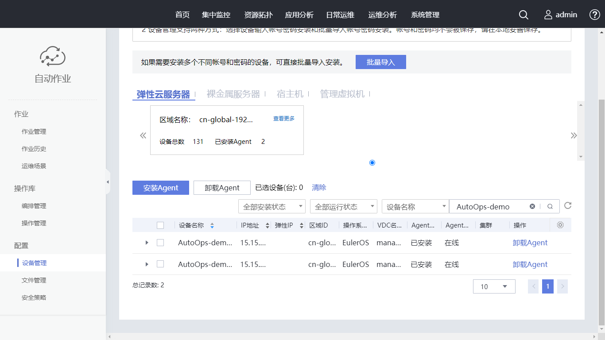Check the second AutoOps-demo device row
Viewport: 605px width, 340px height.
coord(160,264)
